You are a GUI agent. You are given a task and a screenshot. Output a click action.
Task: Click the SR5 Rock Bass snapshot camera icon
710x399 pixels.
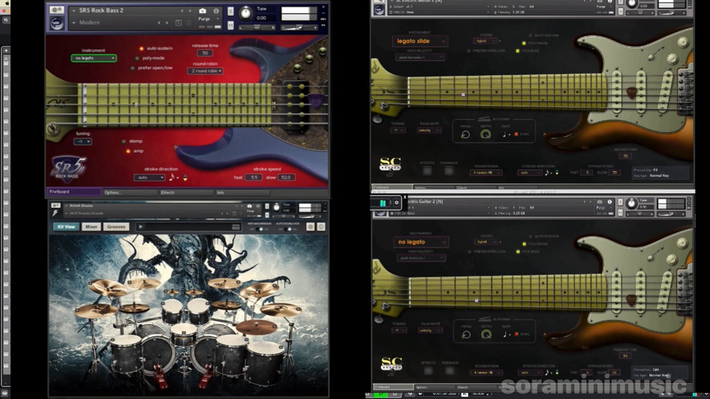(203, 11)
